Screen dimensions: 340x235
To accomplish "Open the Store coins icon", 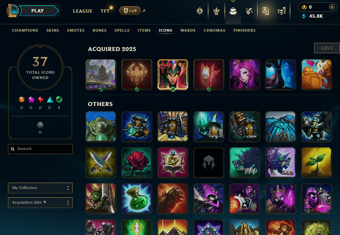I will 282,11.
